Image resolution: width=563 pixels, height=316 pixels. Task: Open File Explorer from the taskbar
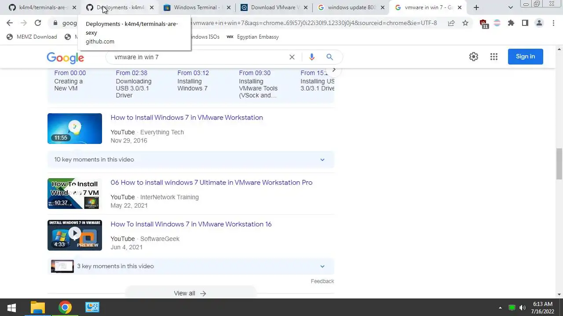tap(38, 308)
